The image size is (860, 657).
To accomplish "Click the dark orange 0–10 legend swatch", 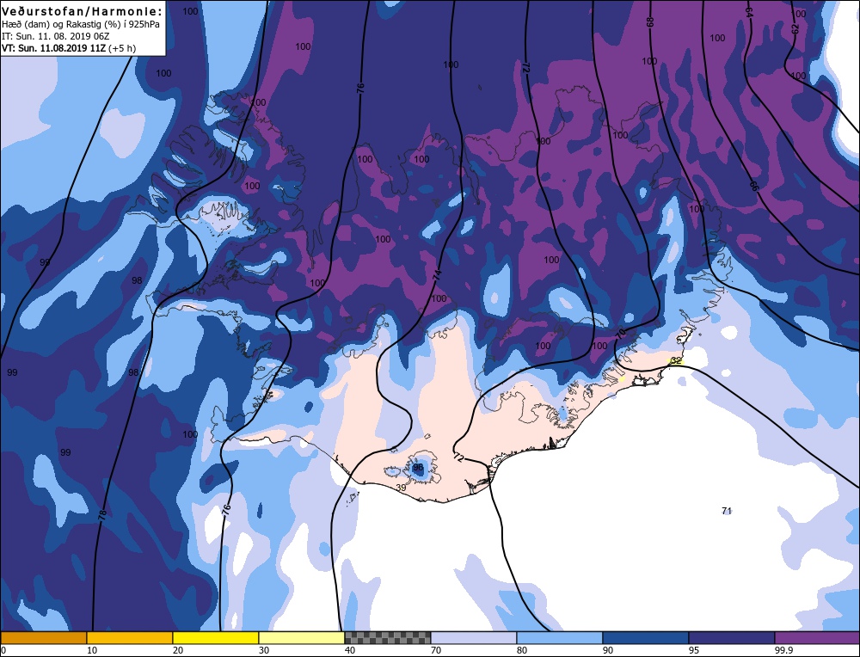I will [44, 637].
